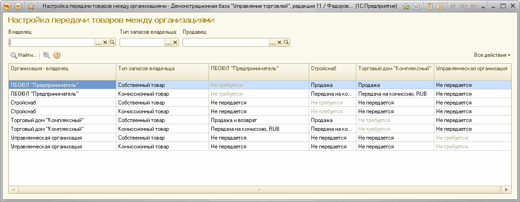Click the Найти... search button

[24, 55]
